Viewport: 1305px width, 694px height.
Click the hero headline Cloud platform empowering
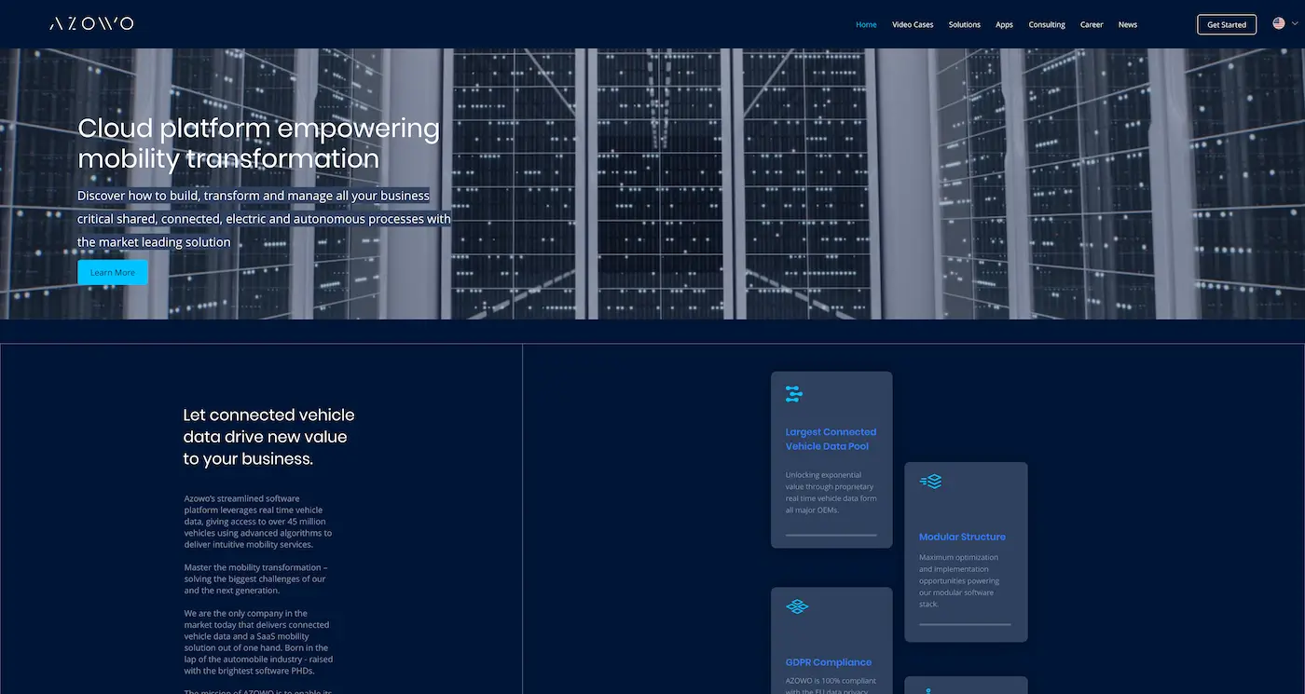click(259, 143)
